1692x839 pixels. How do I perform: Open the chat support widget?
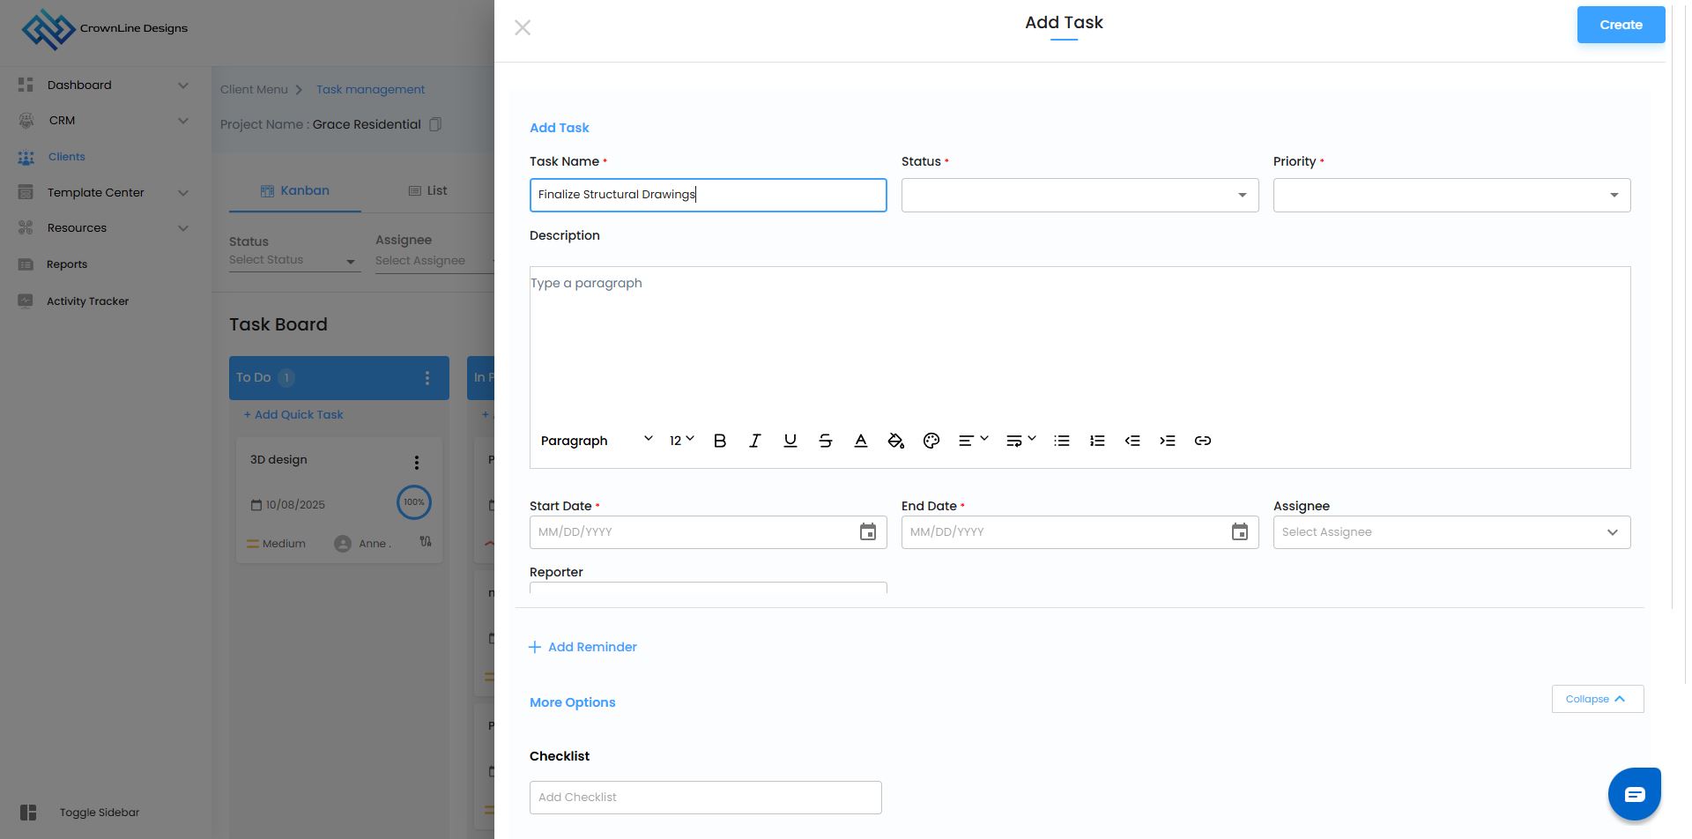coord(1634,794)
